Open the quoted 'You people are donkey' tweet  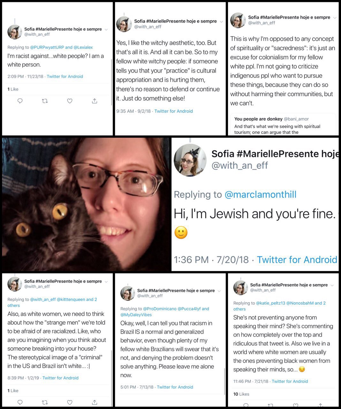click(283, 125)
